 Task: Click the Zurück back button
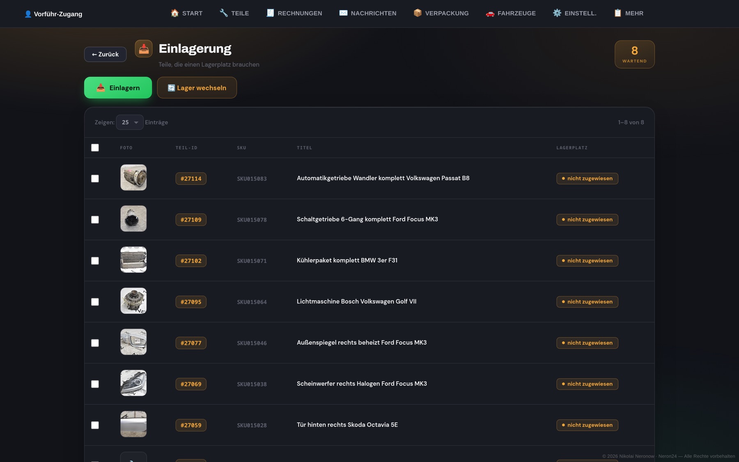(x=105, y=54)
